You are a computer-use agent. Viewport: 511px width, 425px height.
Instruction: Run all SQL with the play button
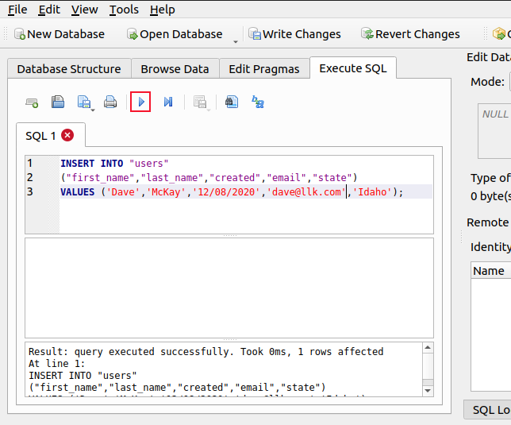(140, 102)
